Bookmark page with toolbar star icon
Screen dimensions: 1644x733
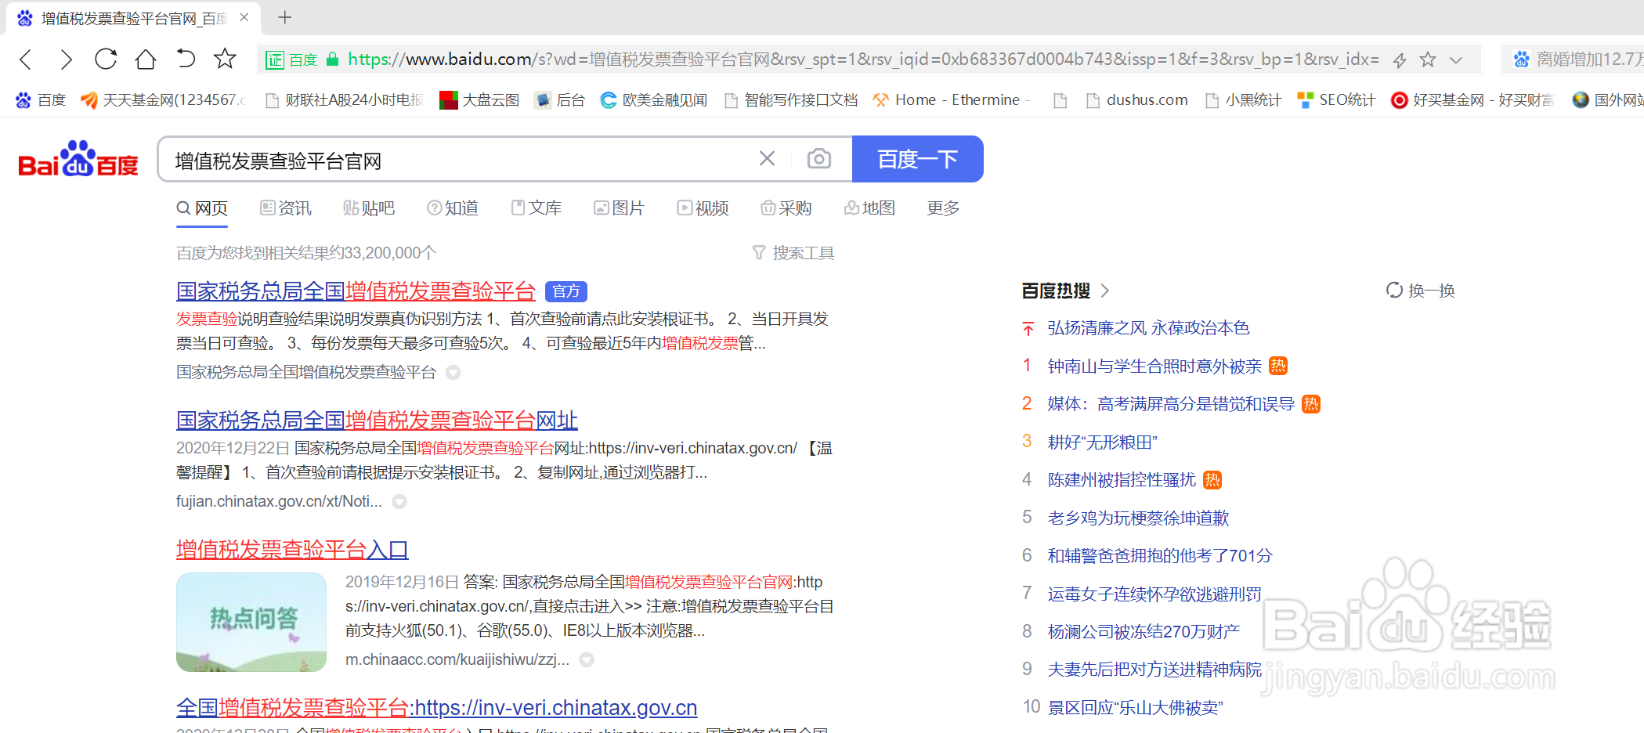[x=225, y=59]
